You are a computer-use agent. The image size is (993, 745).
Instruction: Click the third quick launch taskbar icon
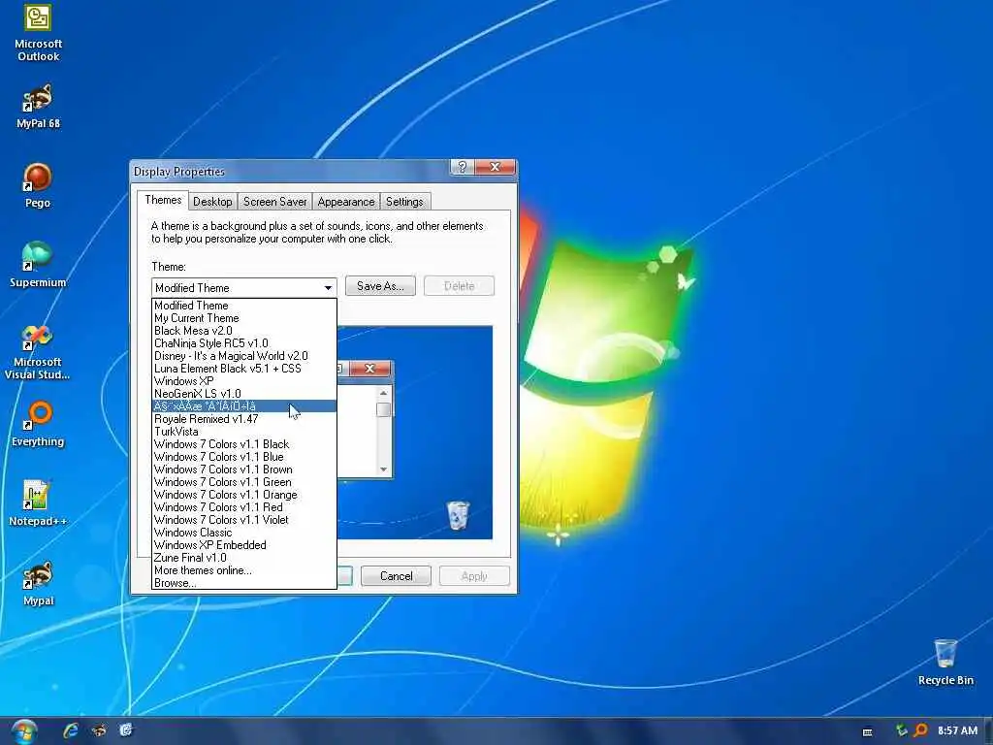126,730
